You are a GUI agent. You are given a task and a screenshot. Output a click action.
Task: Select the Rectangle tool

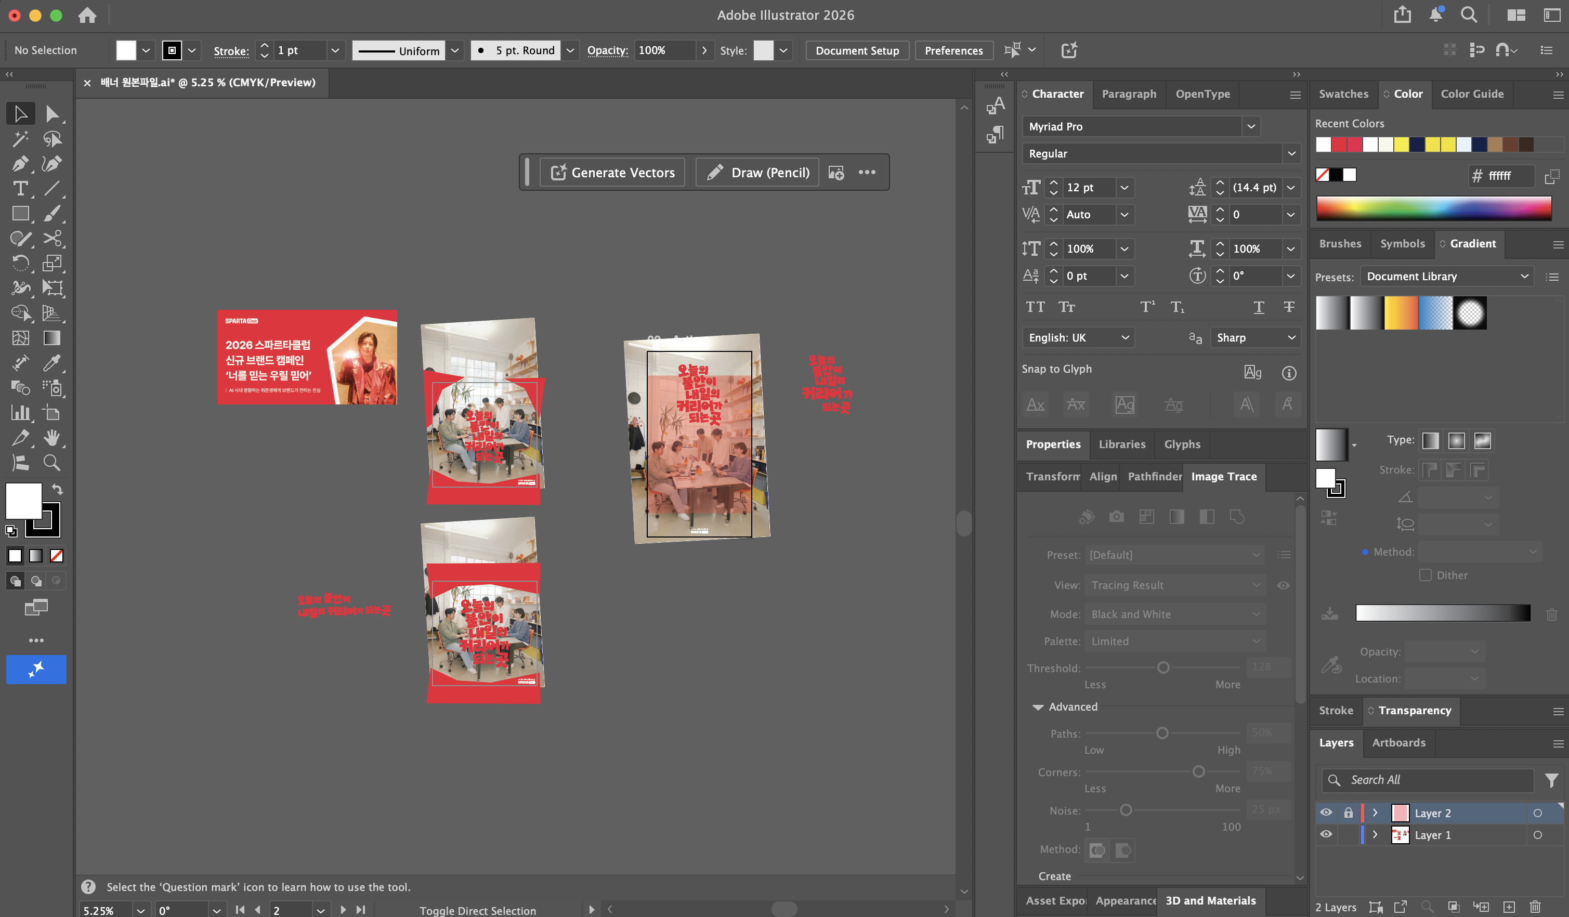pyautogui.click(x=20, y=214)
